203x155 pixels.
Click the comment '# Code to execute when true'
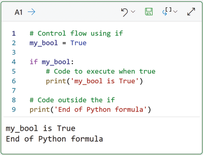click(x=101, y=72)
